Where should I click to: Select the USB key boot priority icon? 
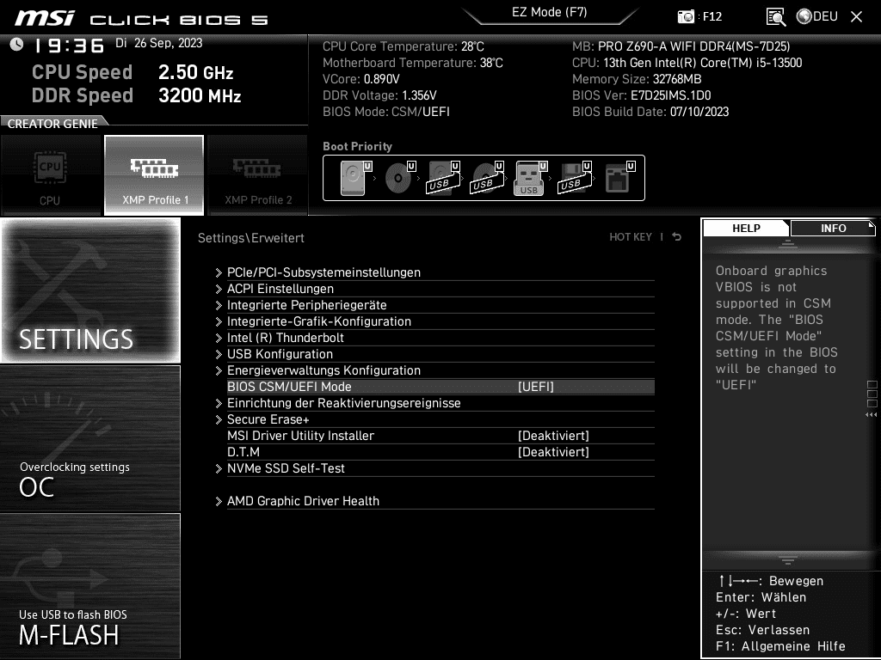[530, 178]
